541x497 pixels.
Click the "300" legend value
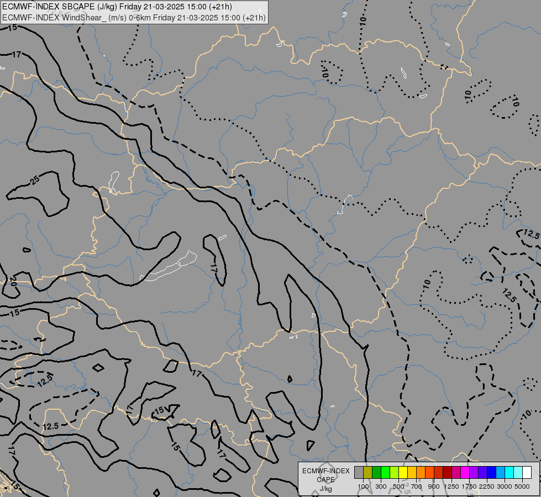tap(381, 487)
